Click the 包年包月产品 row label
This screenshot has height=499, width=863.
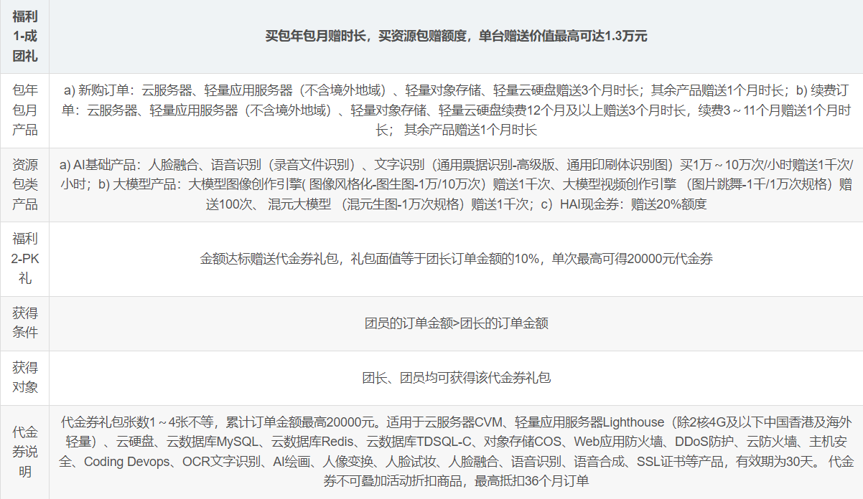(x=25, y=110)
